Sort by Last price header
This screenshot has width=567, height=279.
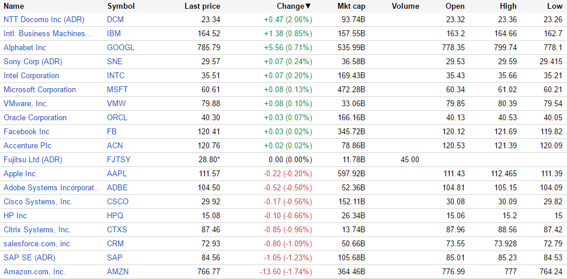[202, 6]
